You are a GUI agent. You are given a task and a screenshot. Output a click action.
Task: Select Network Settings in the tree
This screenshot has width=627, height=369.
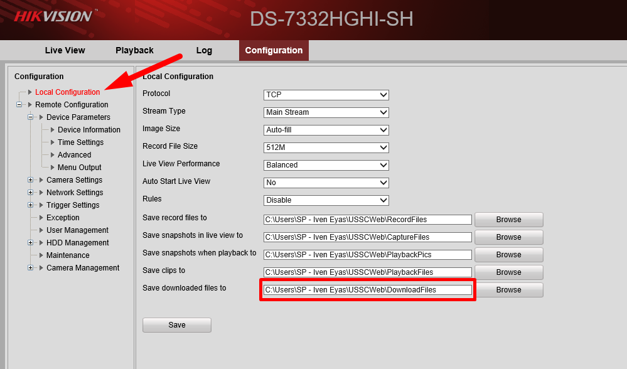(x=75, y=193)
